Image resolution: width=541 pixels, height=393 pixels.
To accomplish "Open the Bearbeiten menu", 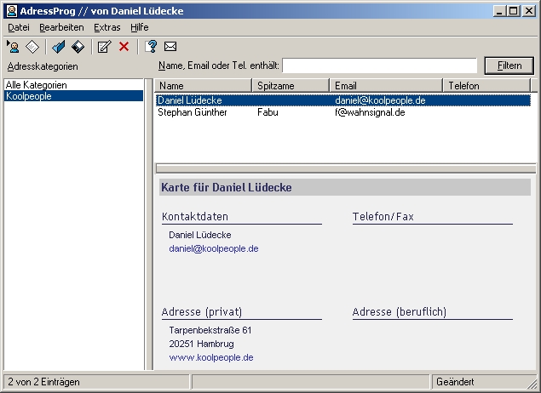I will [61, 27].
